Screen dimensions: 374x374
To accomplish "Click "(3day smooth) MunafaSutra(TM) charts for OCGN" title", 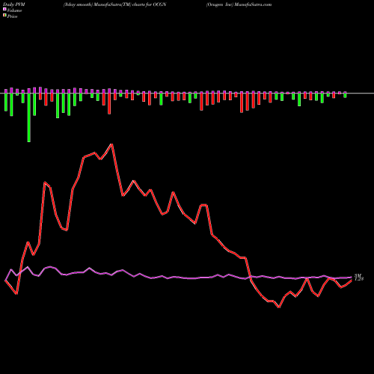I will (114, 4).
